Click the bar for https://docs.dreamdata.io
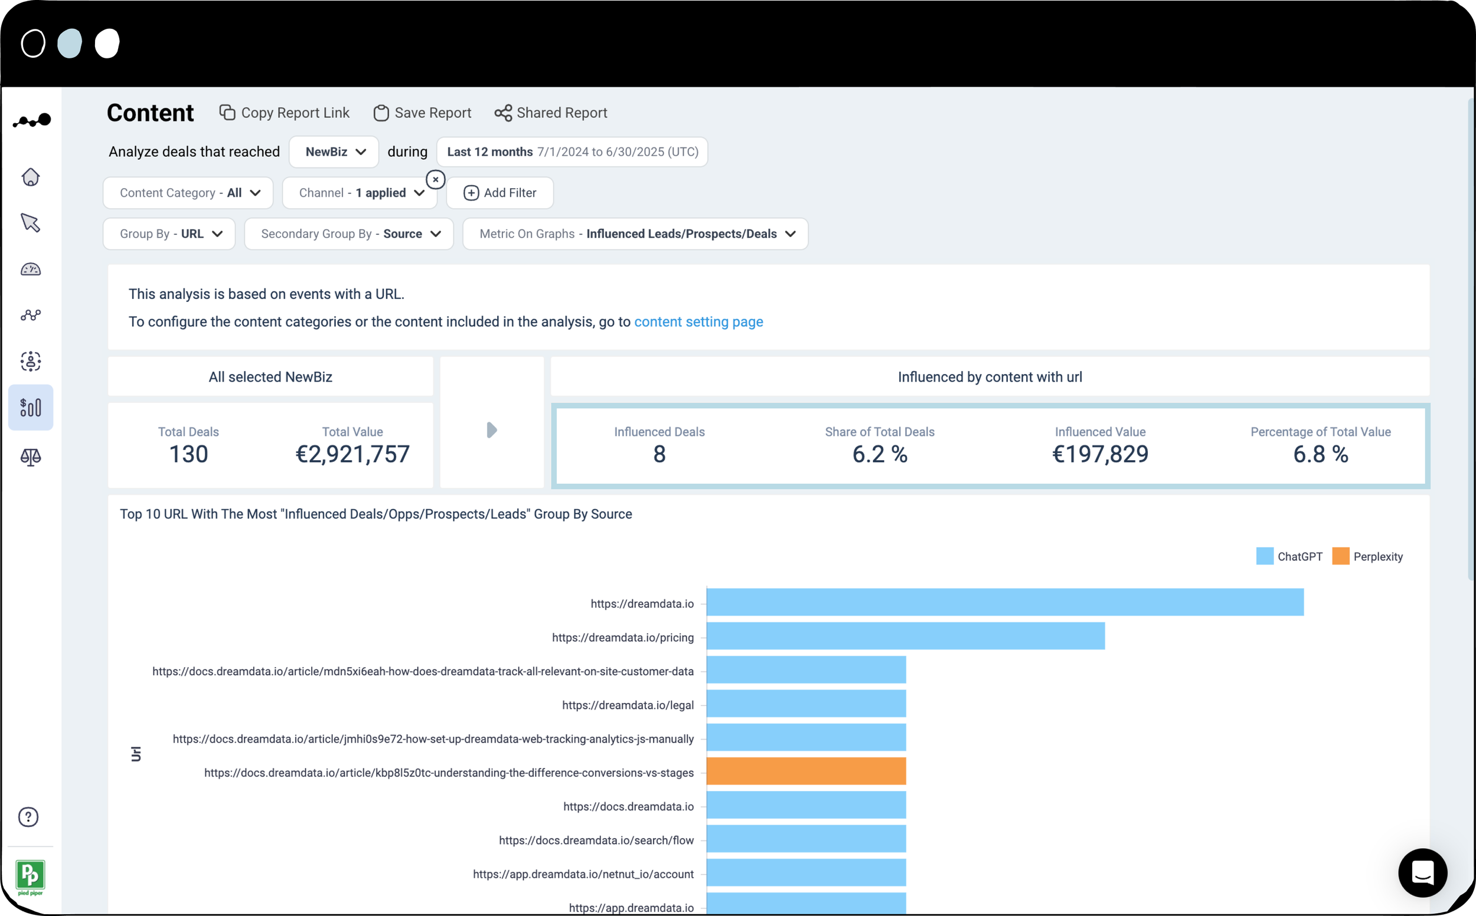Screen dimensions: 1476x916 click(x=806, y=805)
